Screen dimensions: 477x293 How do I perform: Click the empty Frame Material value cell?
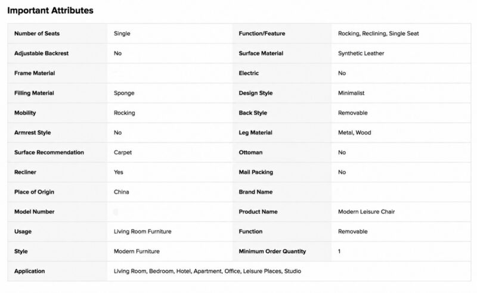[170, 73]
